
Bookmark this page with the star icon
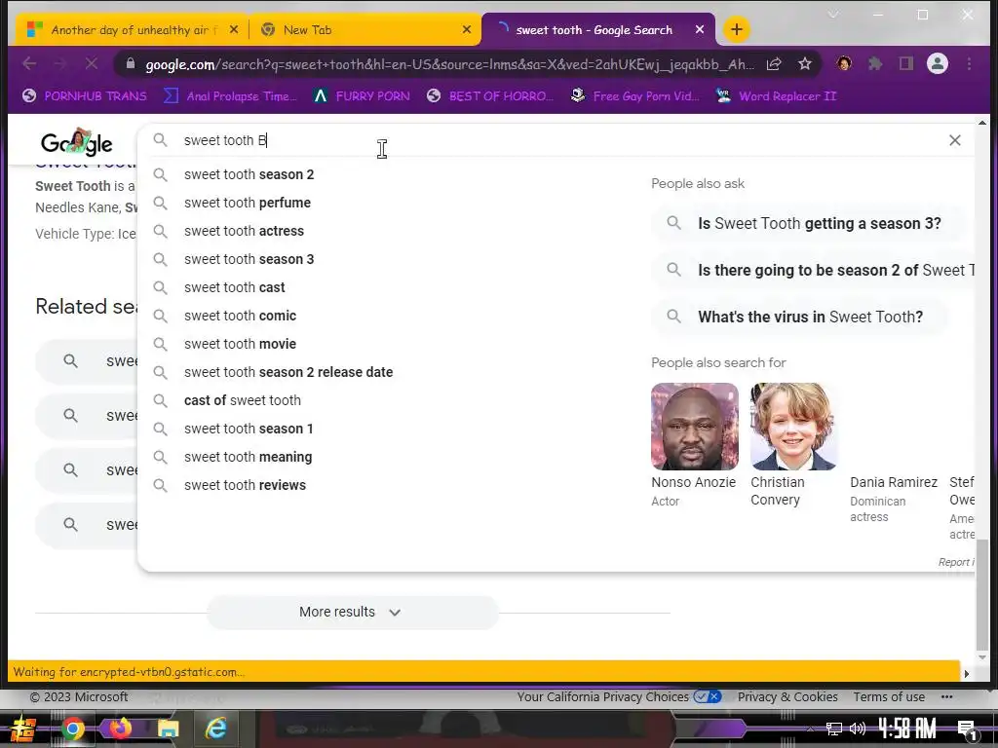805,63
